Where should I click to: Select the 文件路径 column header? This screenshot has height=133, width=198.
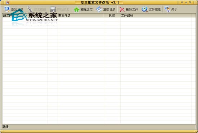tap(156, 15)
